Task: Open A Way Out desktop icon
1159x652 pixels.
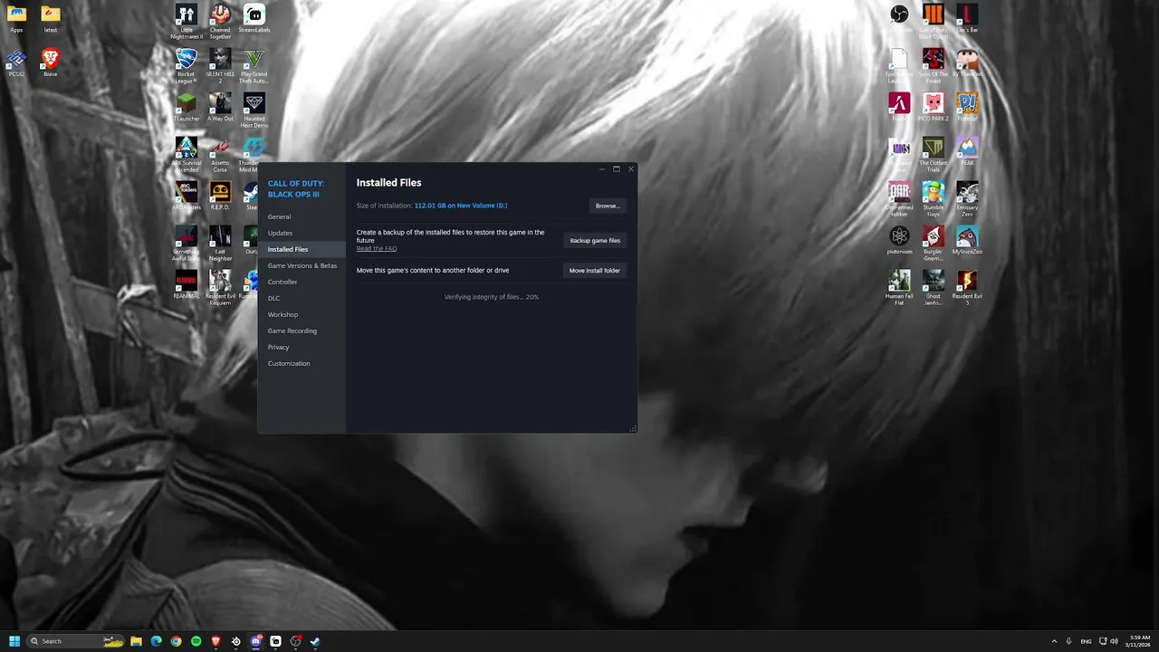Action: point(220,108)
